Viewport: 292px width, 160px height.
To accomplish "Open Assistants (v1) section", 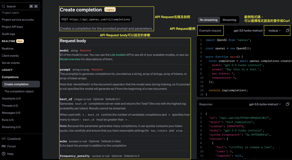I will pos(11,99).
